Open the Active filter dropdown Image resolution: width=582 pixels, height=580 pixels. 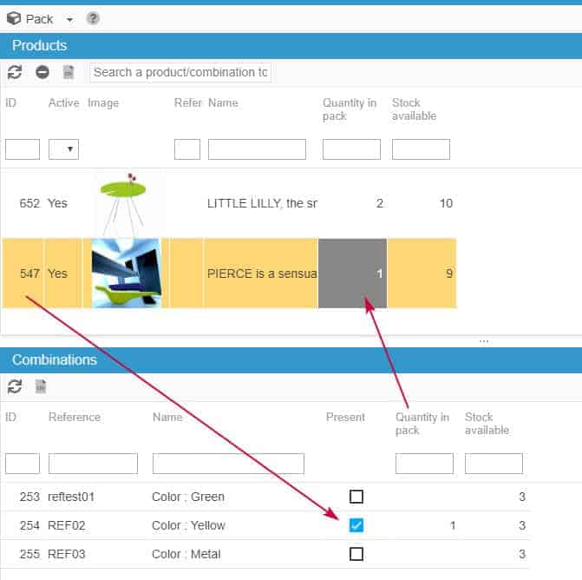coord(63,149)
